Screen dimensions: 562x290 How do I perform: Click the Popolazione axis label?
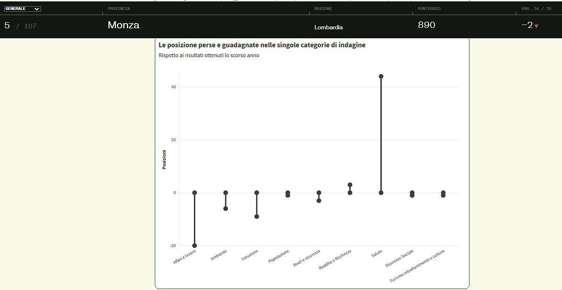(278, 256)
